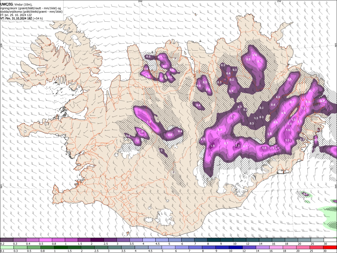Pick the dark navy swatch between 10 and 12, bottom row
Image resolution: width=337 pixels, height=253 pixels.
[236, 247]
